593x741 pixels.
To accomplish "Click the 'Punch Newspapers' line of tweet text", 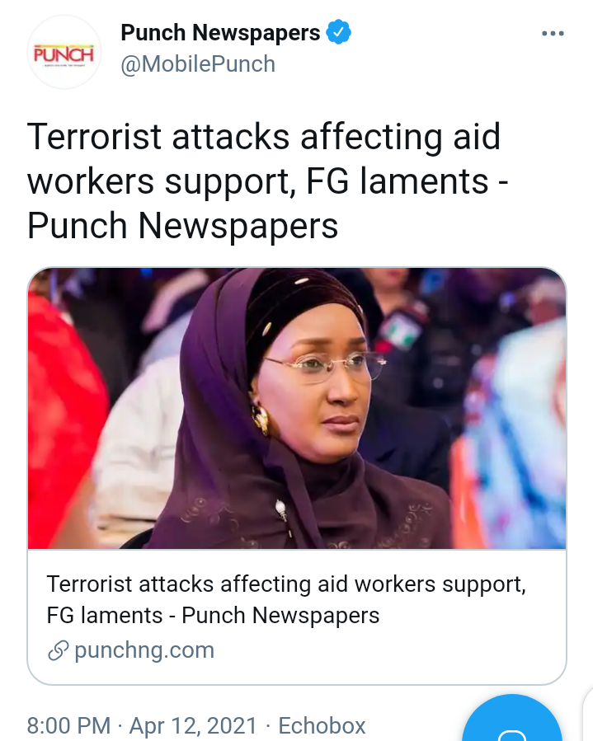I will point(182,226).
